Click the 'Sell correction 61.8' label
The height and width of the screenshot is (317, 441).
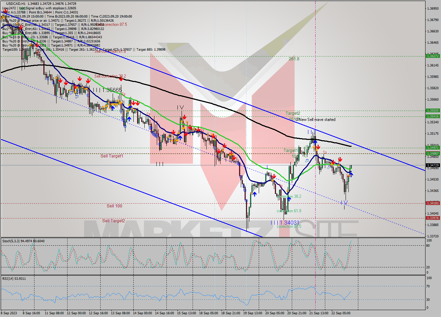coord(110,51)
